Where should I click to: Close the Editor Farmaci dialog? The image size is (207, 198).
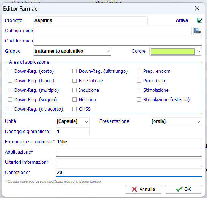(x=197, y=9)
